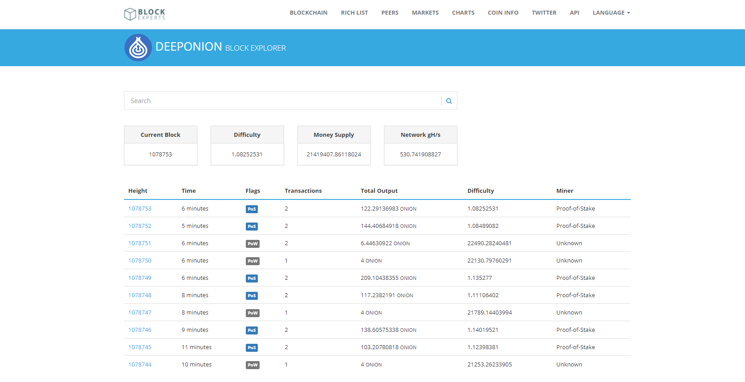Click the PoS flag for block 1078746
This screenshot has height=382, width=745.
pyautogui.click(x=252, y=330)
